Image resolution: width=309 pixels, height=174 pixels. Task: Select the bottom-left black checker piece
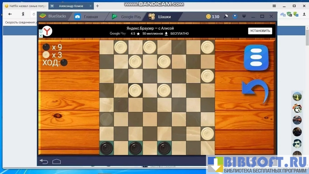click(106, 147)
